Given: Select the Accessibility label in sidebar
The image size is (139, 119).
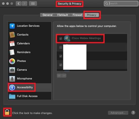Looking at the screenshot, I should [x=25, y=87].
